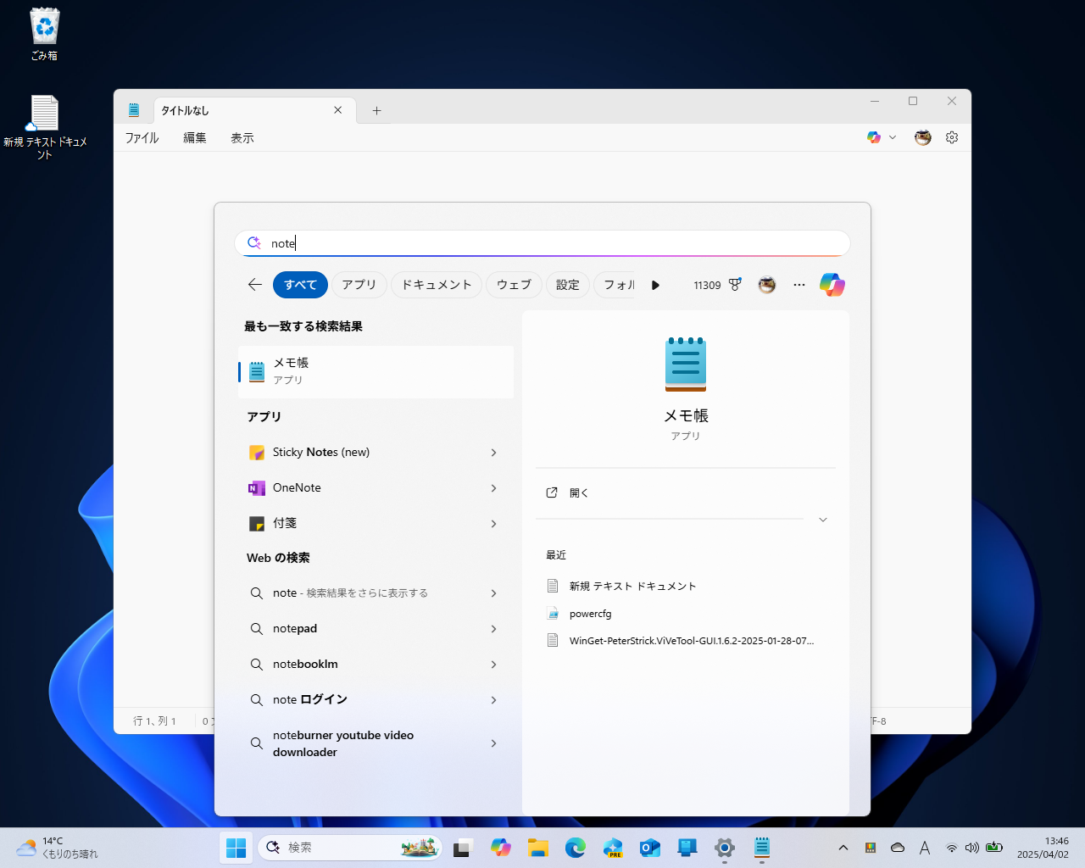The width and height of the screenshot is (1085, 868).
Task: Click the taskbar 検索 search box
Action: 350,848
